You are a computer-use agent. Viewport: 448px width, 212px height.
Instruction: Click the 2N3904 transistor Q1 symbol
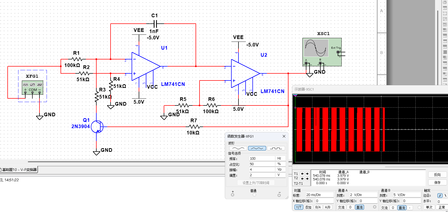click(x=97, y=127)
